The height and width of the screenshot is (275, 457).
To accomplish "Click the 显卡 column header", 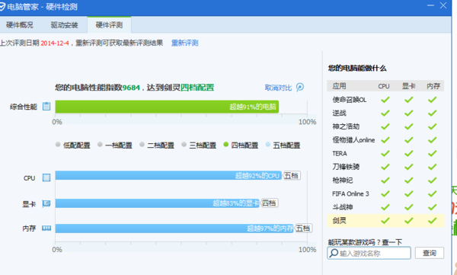I will (408, 86).
